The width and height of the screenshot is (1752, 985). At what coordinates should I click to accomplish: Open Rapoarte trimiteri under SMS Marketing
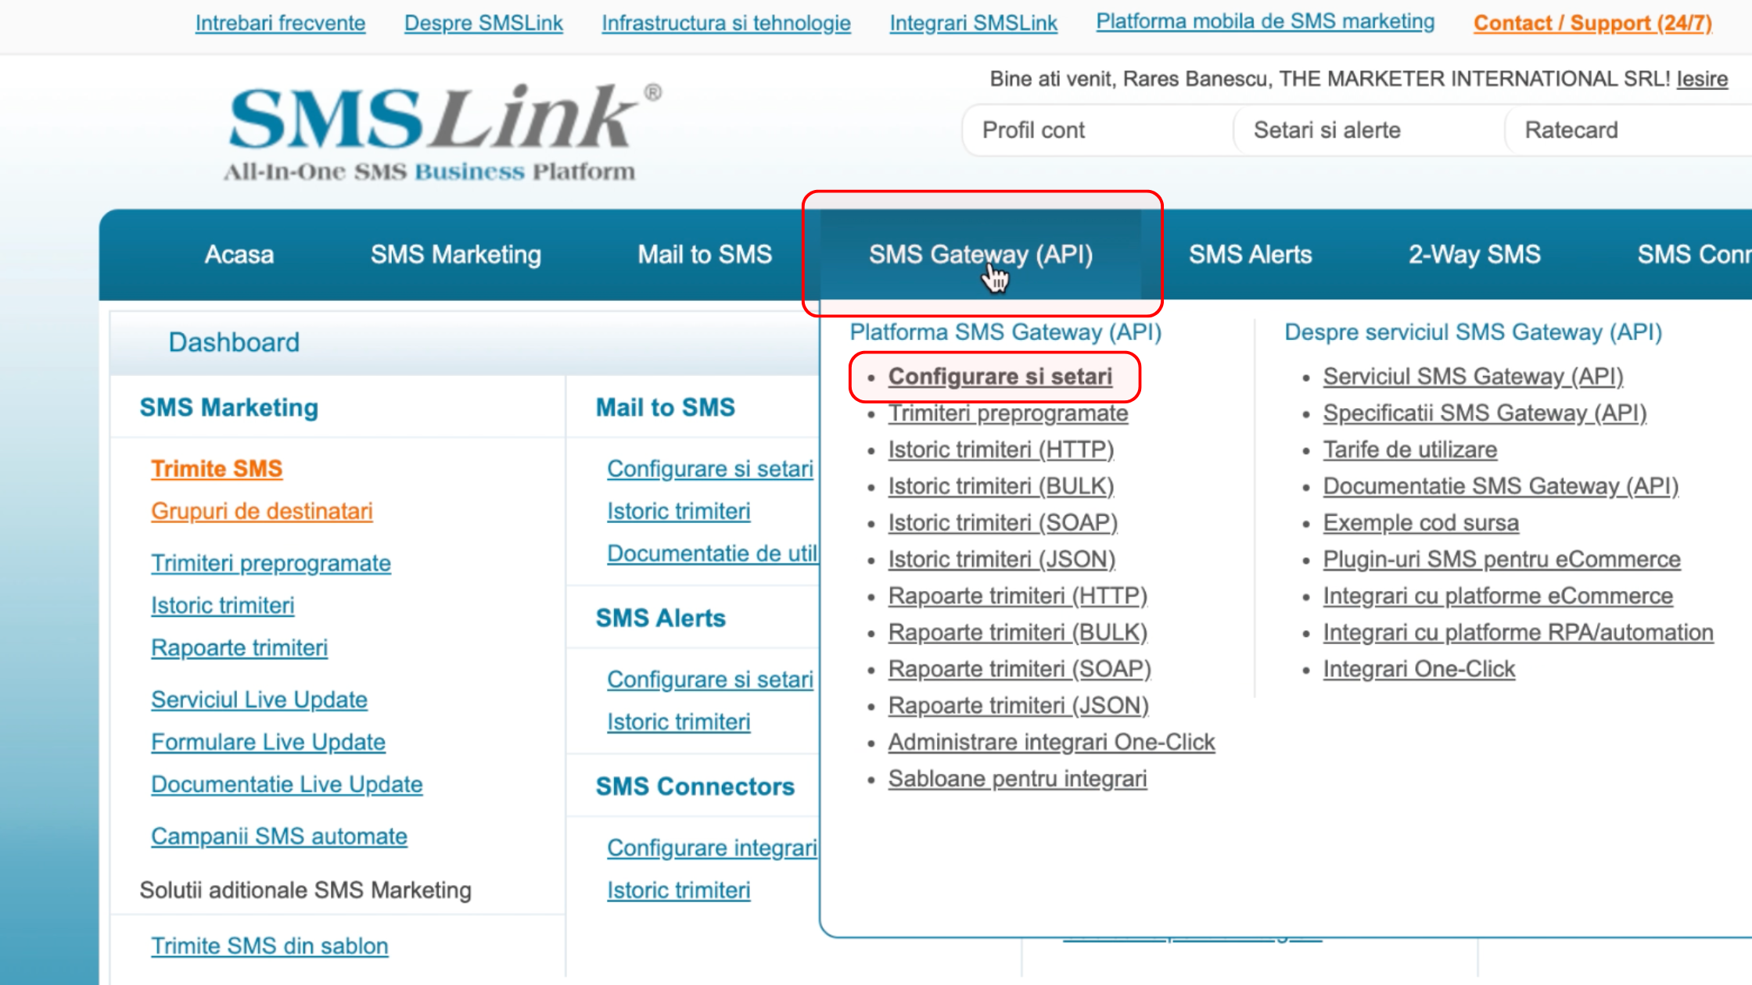pos(239,648)
